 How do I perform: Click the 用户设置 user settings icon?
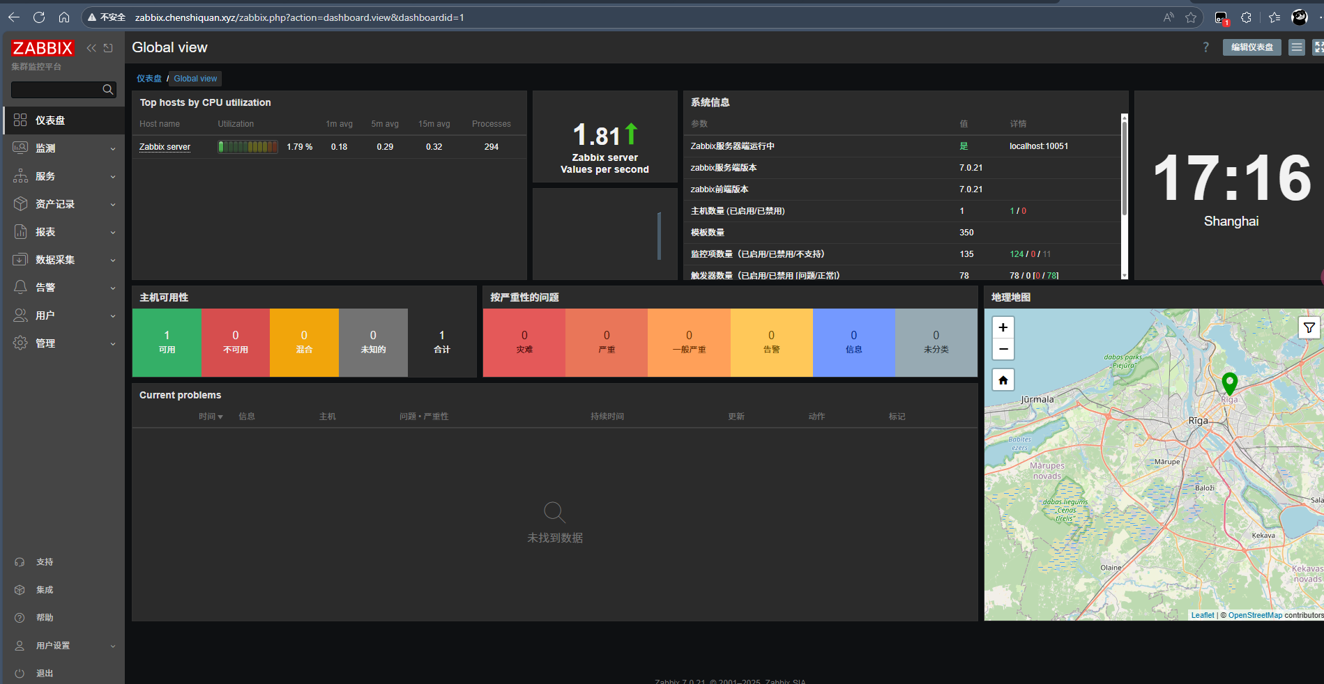[x=20, y=646]
